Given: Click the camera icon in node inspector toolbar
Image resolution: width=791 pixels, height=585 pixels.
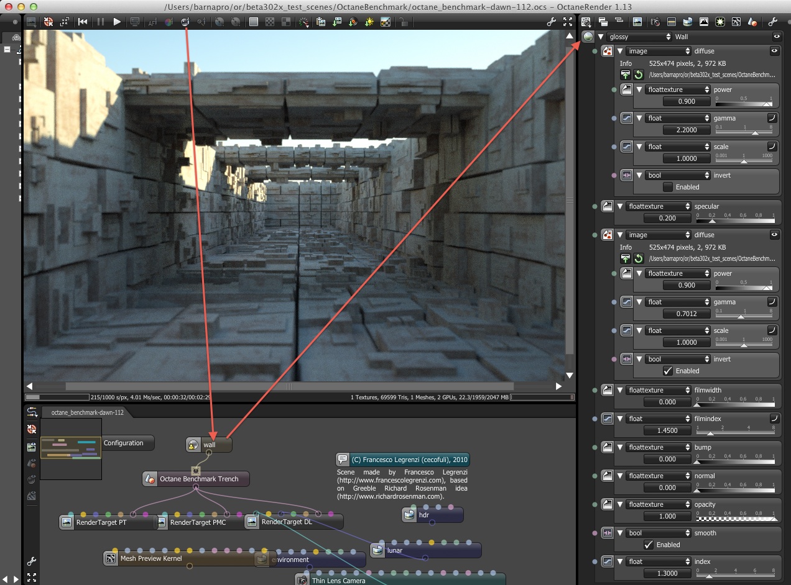Looking at the screenshot, I should [x=655, y=22].
